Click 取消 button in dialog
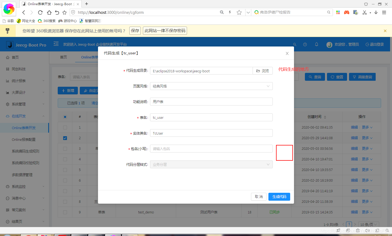Viewport: 392px width, 236px height. tap(259, 197)
